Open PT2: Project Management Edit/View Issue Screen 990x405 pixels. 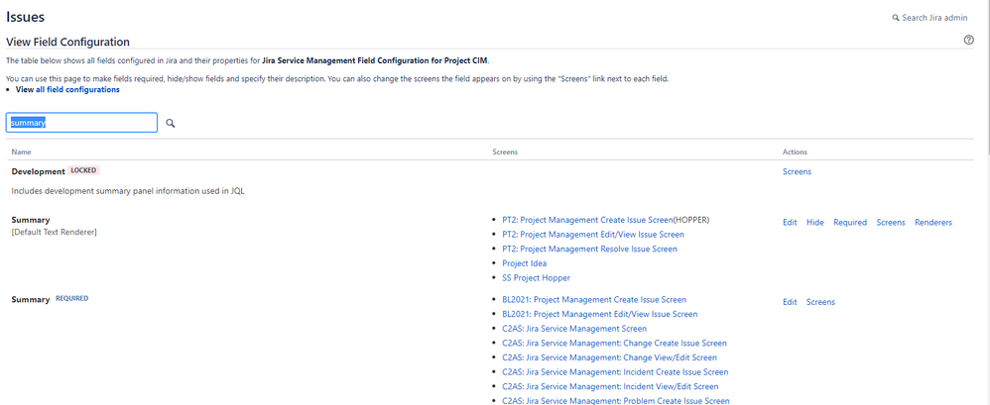click(x=593, y=235)
